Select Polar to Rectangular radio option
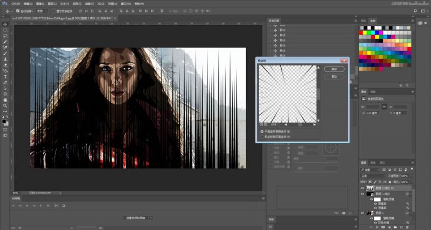Screen dimensions: 431x230 262,136
